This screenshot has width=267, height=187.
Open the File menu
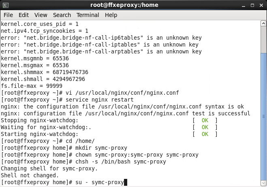pos(8,15)
